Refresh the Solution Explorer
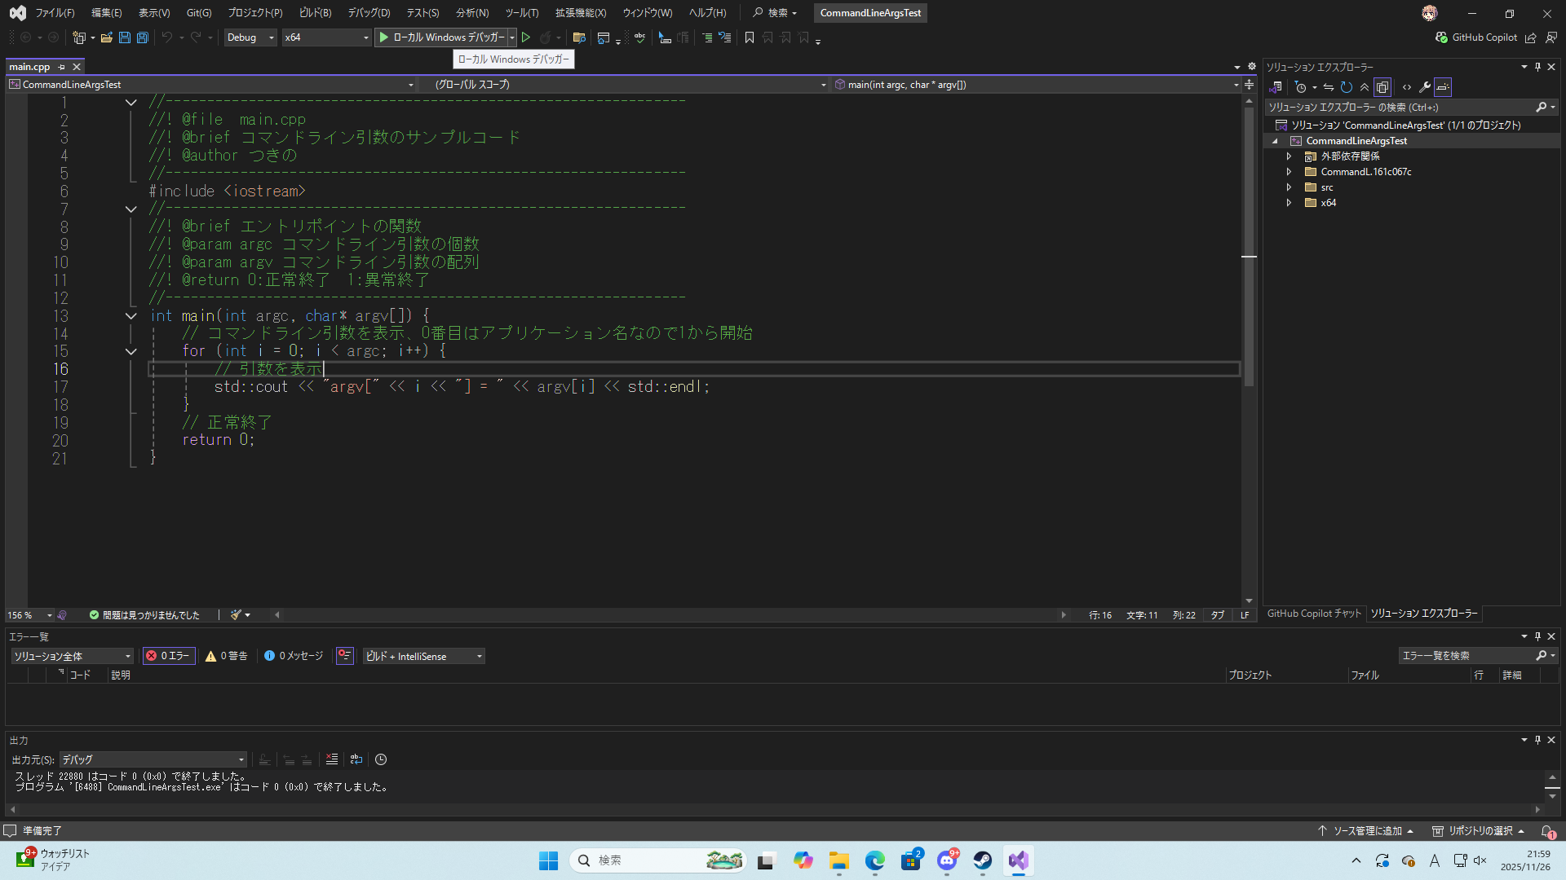Screen dimensions: 1566x880 pos(1347,87)
